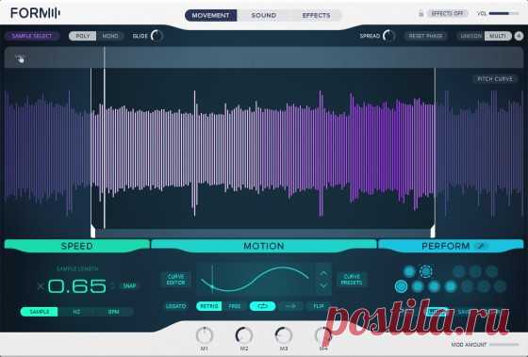Click the Reset Phase button
528x357 pixels.
click(425, 36)
